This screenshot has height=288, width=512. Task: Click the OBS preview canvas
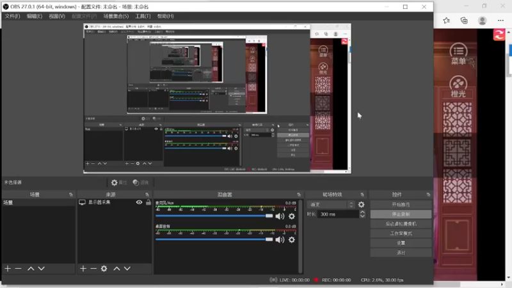click(x=217, y=99)
